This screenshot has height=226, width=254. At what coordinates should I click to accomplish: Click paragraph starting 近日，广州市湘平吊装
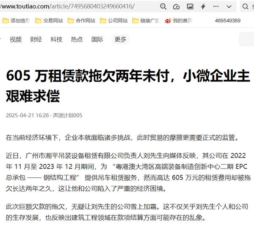[x=128, y=172]
